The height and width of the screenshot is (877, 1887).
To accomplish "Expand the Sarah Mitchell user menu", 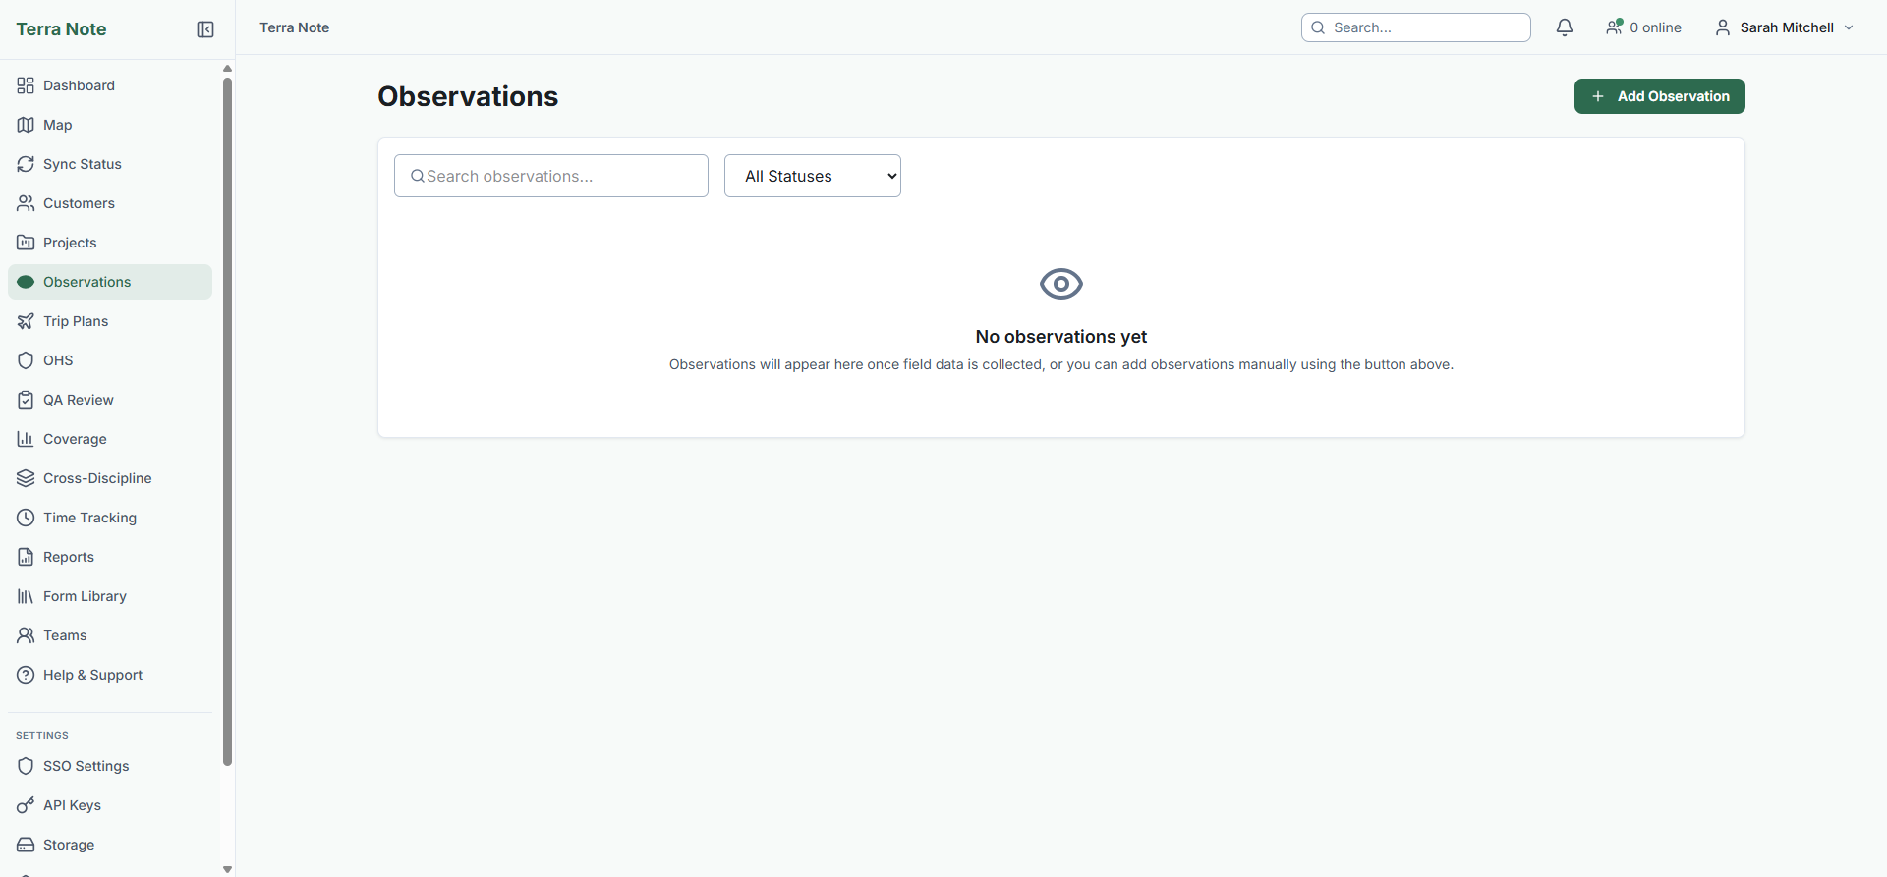I will pos(1785,27).
